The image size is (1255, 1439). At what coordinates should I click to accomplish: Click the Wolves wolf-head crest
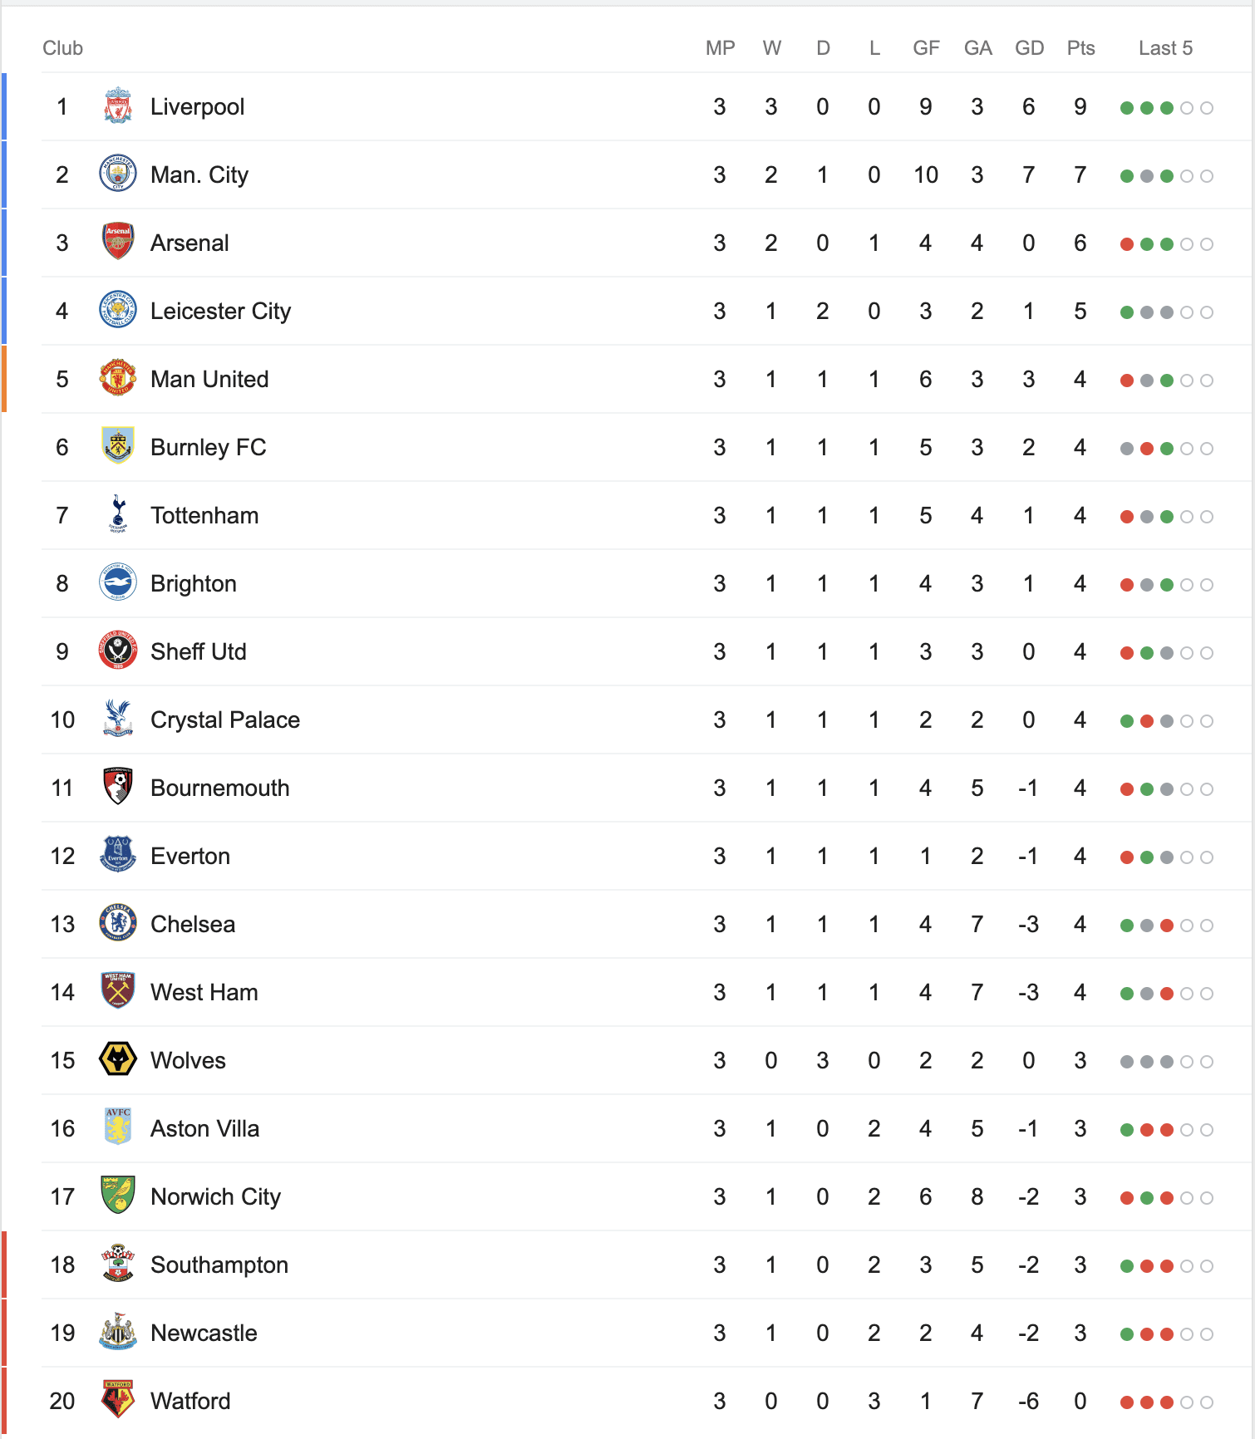pos(118,1060)
